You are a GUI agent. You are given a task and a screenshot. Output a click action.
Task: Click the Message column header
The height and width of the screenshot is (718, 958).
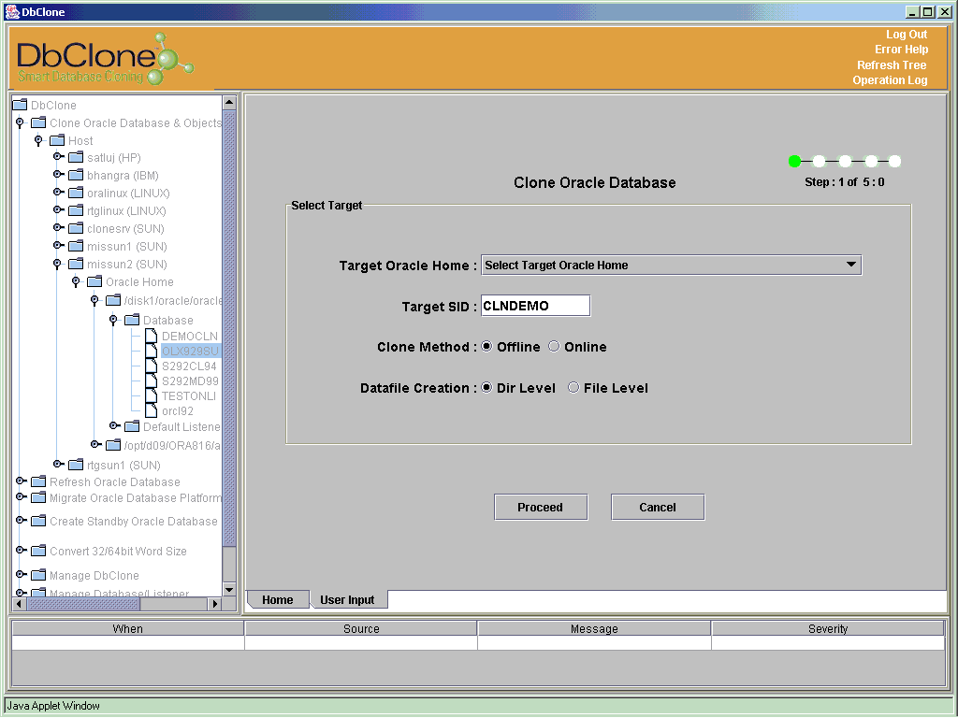tap(594, 628)
